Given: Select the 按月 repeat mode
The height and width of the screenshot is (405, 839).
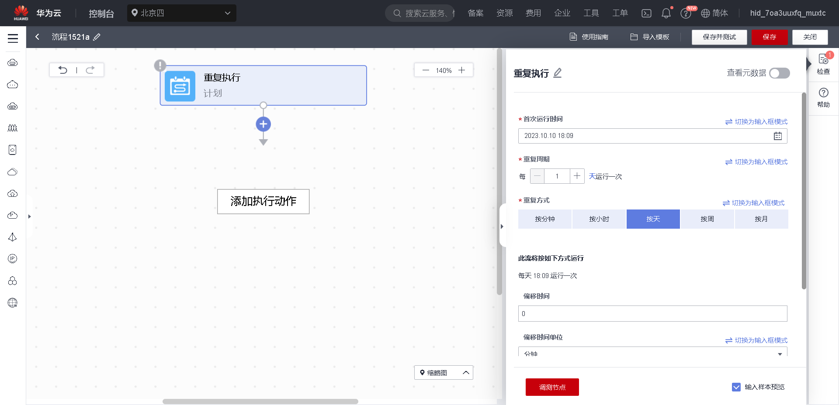Looking at the screenshot, I should click(x=761, y=219).
